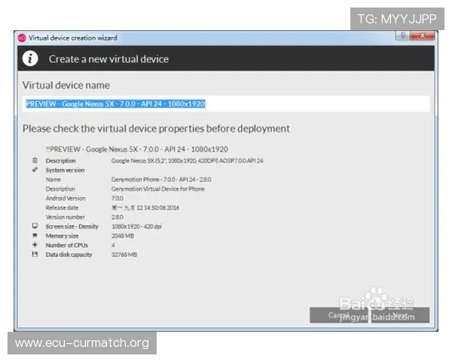Click the clipboard icon beside Description

pyautogui.click(x=35, y=160)
